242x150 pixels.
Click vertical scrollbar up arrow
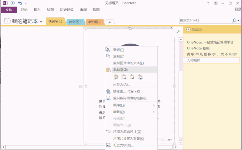[x=181, y=39]
